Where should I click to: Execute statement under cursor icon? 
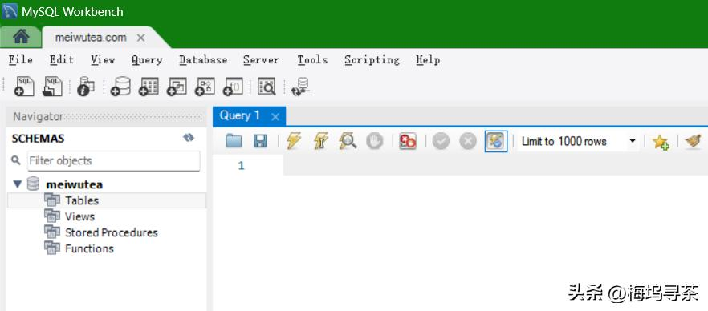tap(320, 142)
